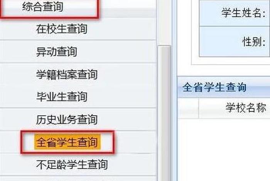Click the highlighted 全省学生查询 menu item

(67, 142)
